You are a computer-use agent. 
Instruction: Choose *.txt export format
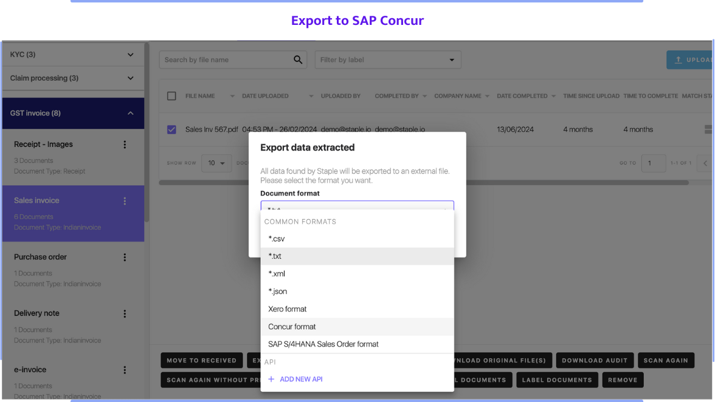click(x=357, y=256)
